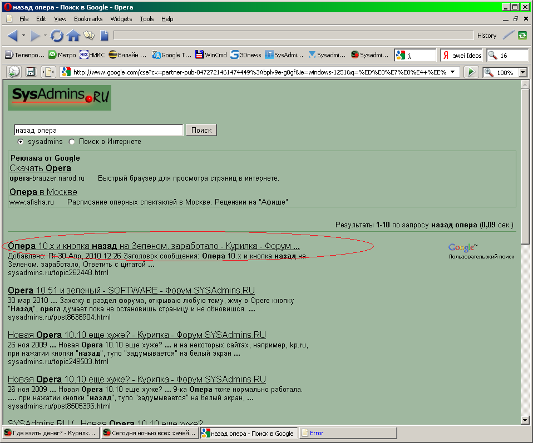Viewport: 533px width, 443px height.
Task: Open the НИКС bookmark
Action: click(x=92, y=54)
